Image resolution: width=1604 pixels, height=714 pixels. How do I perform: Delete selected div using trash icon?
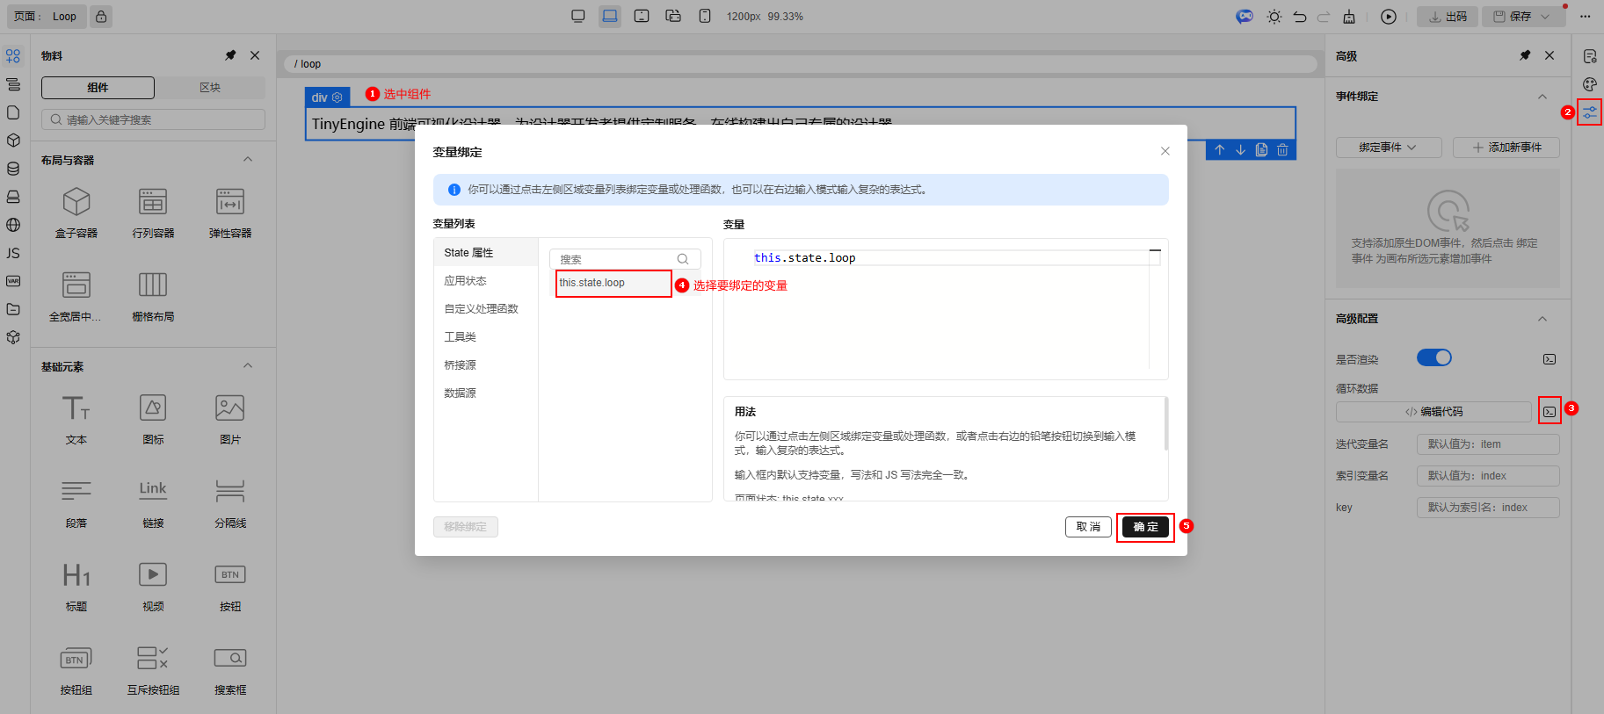tap(1282, 150)
